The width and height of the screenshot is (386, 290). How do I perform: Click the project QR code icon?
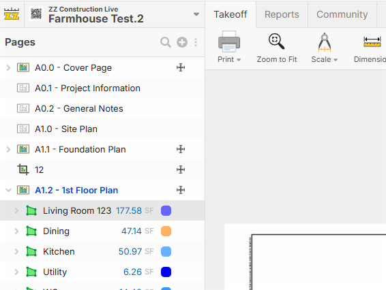(x=36, y=14)
